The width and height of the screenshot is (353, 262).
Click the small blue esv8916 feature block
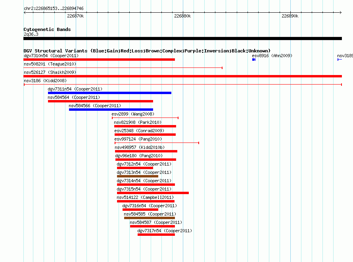(254, 60)
